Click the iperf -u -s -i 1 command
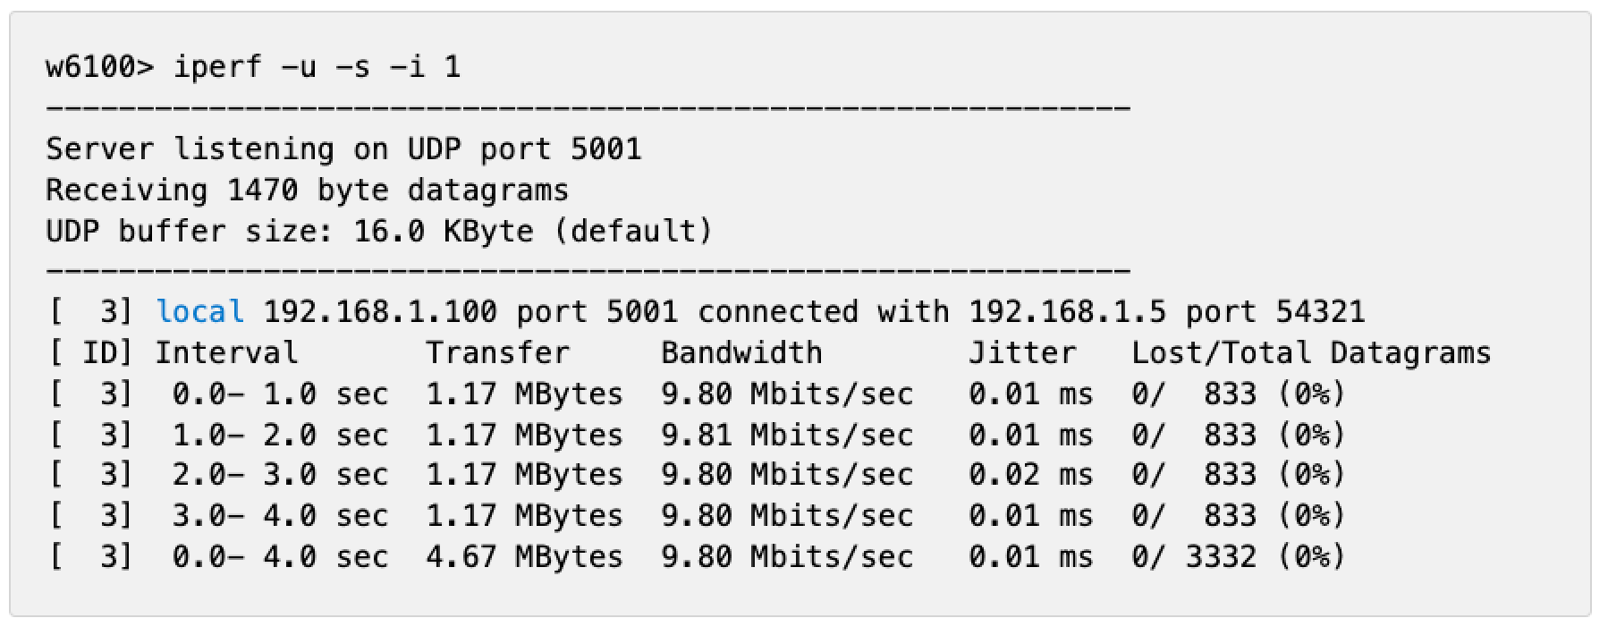The width and height of the screenshot is (1608, 635). pos(317,67)
